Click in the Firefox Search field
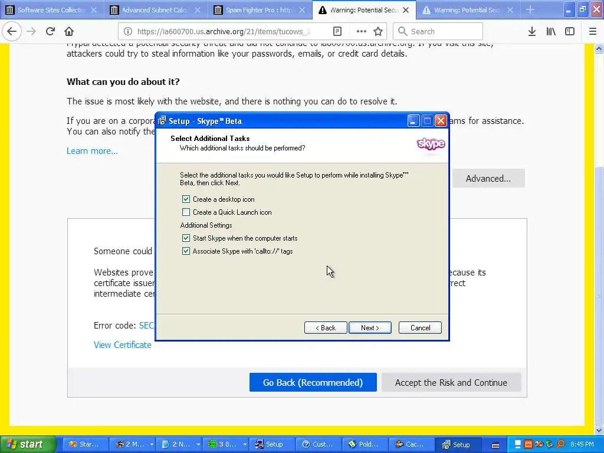604x453 pixels. coord(438,32)
